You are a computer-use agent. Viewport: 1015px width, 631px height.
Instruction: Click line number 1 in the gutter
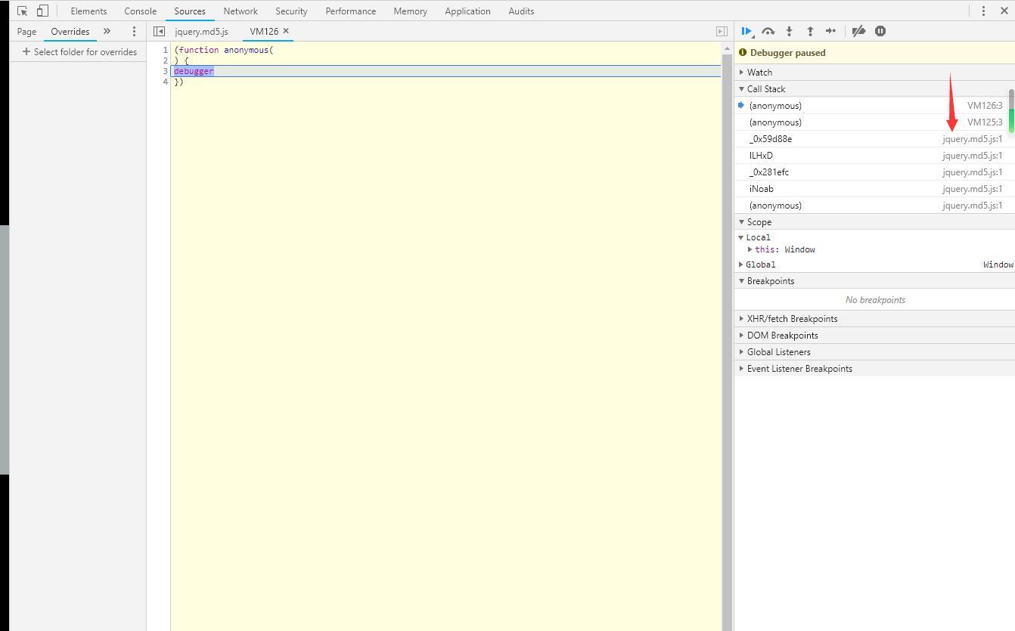[165, 50]
